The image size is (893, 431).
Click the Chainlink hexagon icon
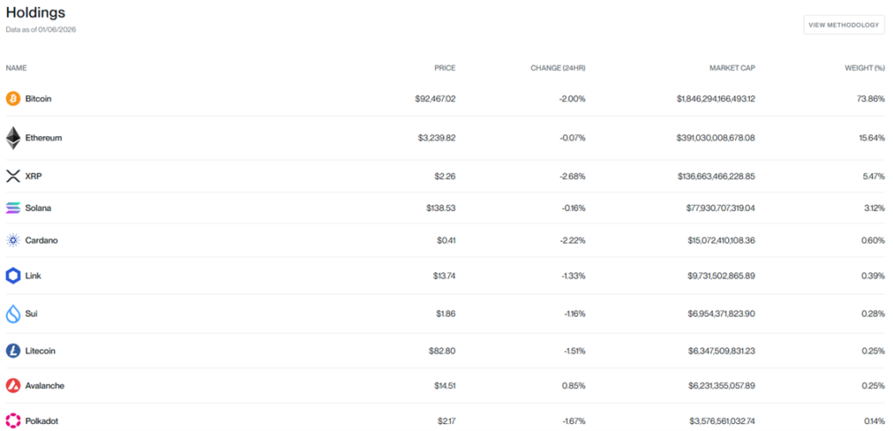pos(13,276)
